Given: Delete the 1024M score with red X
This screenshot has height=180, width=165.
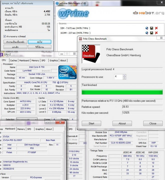Looking at the screenshot, I should click(156, 33).
